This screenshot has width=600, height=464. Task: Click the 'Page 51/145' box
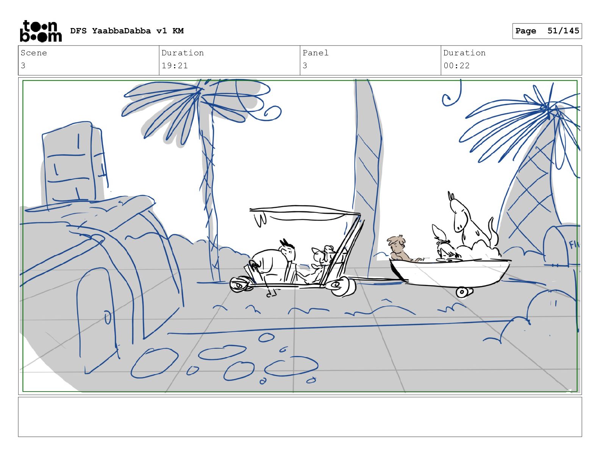(x=547, y=31)
